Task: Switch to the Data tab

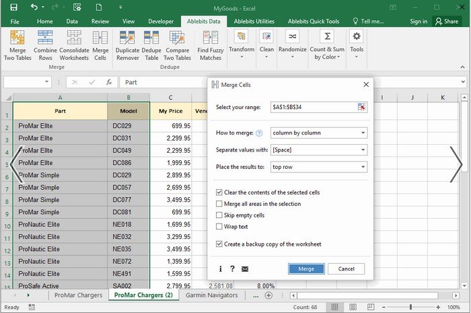Action: tap(72, 22)
